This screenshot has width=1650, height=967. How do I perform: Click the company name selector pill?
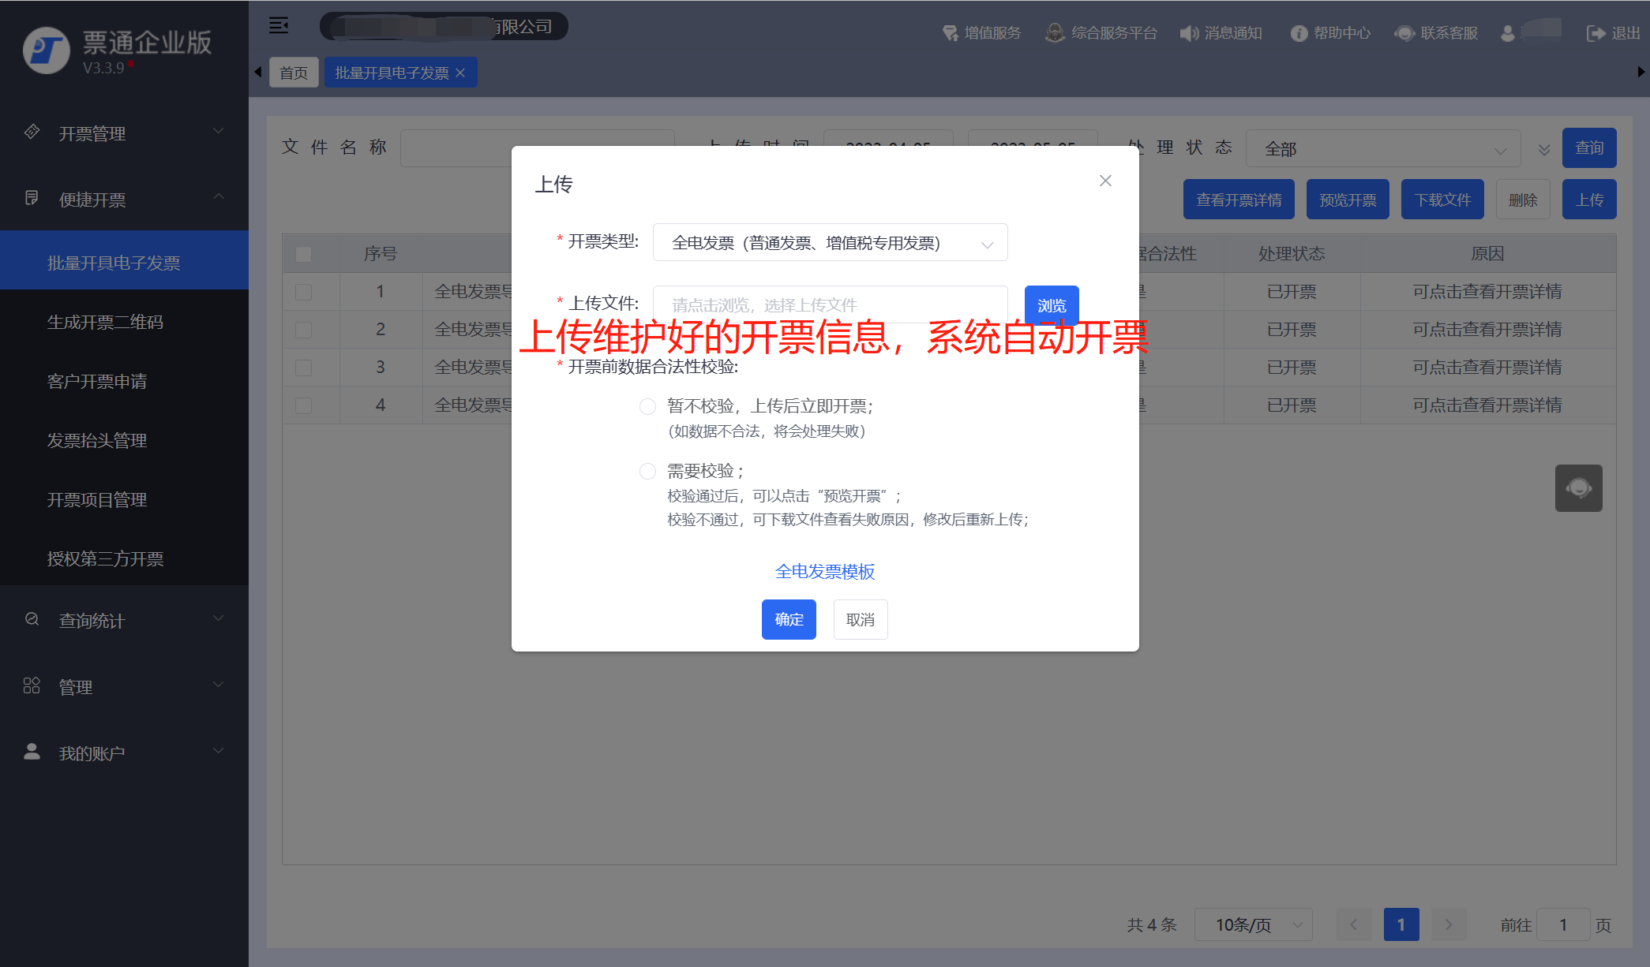(x=444, y=26)
